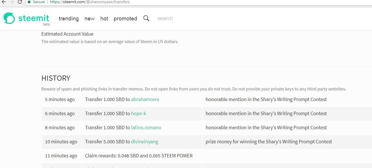Screen dimensions: 372x168
Task: Click the estimated value description text
Action: click(x=110, y=41)
